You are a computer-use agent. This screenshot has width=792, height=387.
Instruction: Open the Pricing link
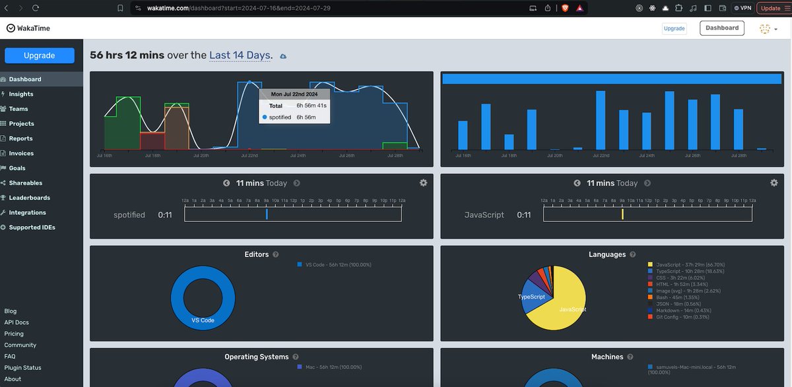tap(14, 334)
